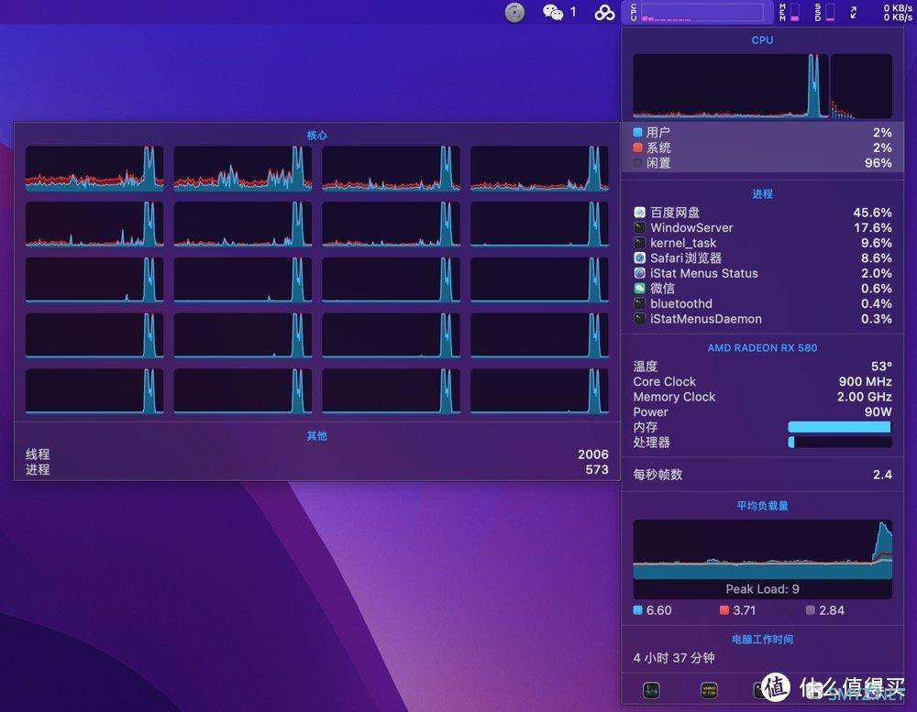Viewport: 917px width, 712px height.
Task: Click the 百度网盘 process icon
Action: click(x=639, y=213)
